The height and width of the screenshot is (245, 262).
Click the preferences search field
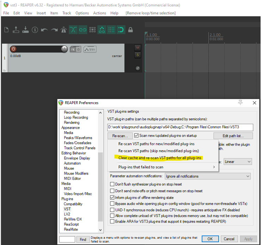[67, 239]
